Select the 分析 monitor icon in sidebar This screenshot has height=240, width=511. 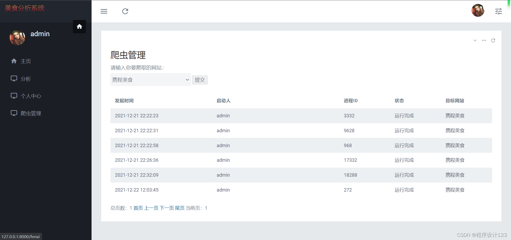(14, 78)
